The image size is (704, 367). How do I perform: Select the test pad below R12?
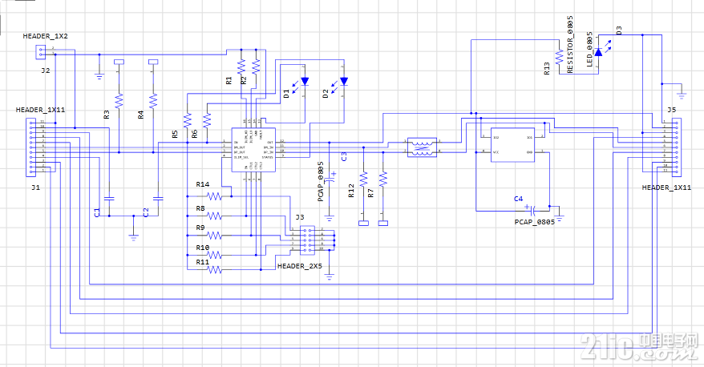click(363, 223)
